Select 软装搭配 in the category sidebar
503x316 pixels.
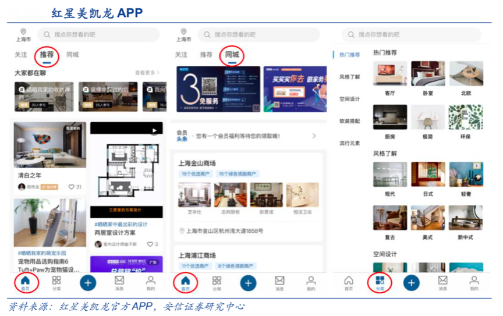tap(350, 121)
